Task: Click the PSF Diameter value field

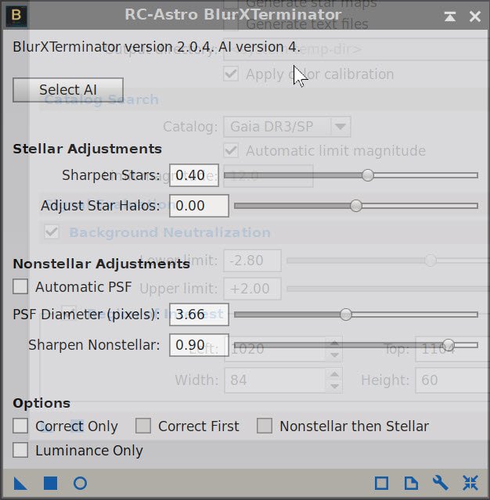Action: click(x=199, y=315)
